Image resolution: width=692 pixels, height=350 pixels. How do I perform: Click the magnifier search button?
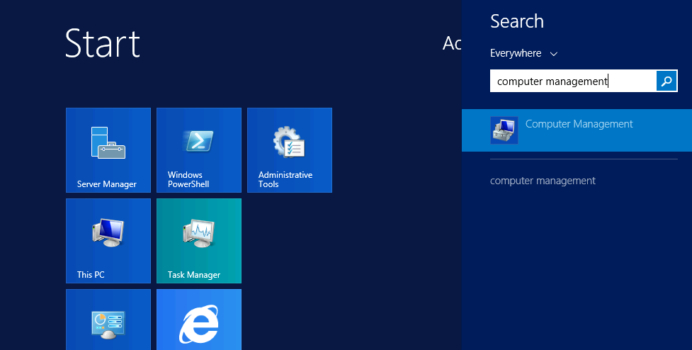tap(667, 81)
